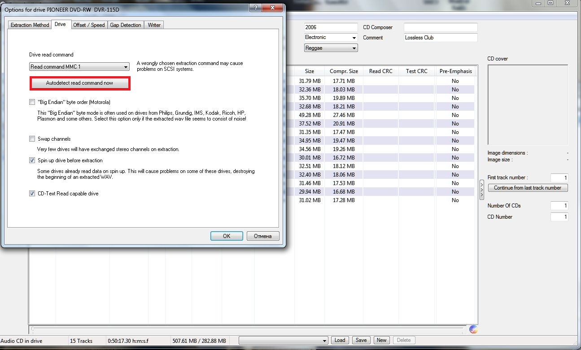Click the 35.70 MB size cell
581x350 pixels.
(x=310, y=98)
